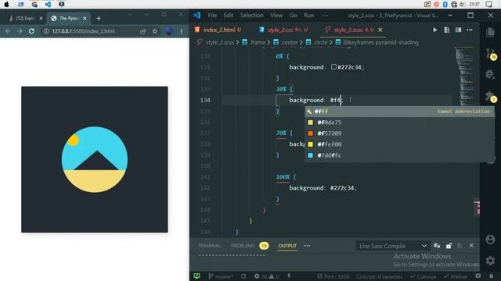Click the browser tab search chevron

coord(130,15)
